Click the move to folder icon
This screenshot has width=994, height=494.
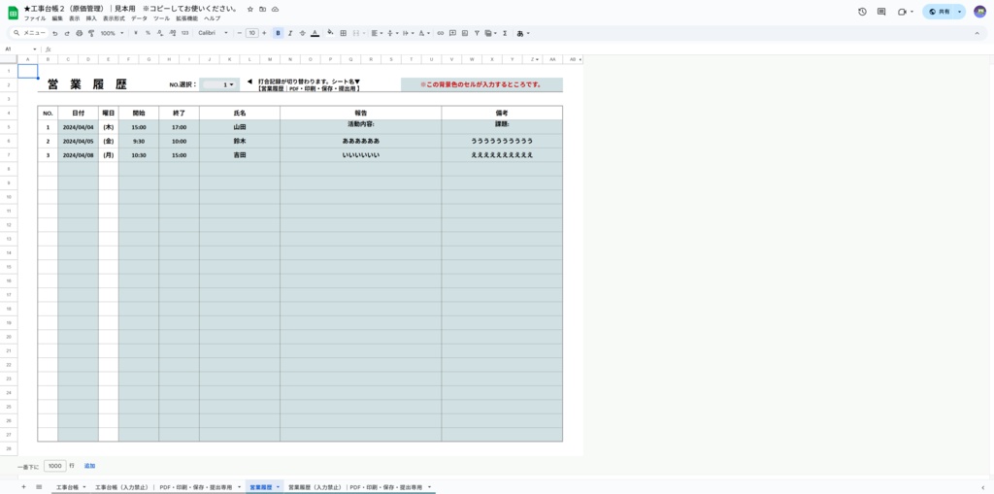(x=262, y=10)
